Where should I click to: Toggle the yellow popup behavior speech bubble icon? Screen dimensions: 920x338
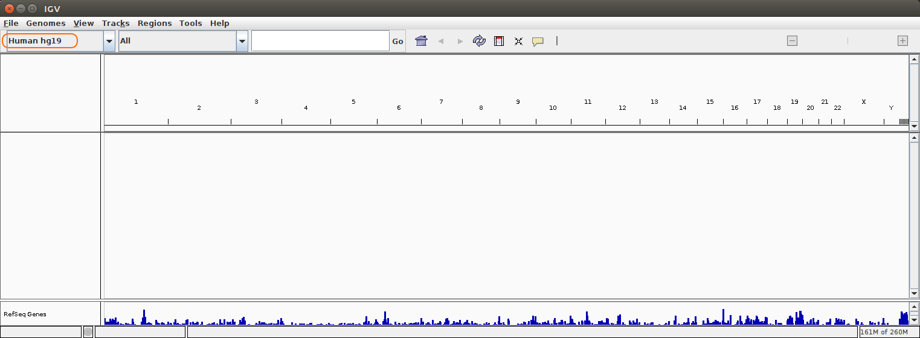(538, 42)
